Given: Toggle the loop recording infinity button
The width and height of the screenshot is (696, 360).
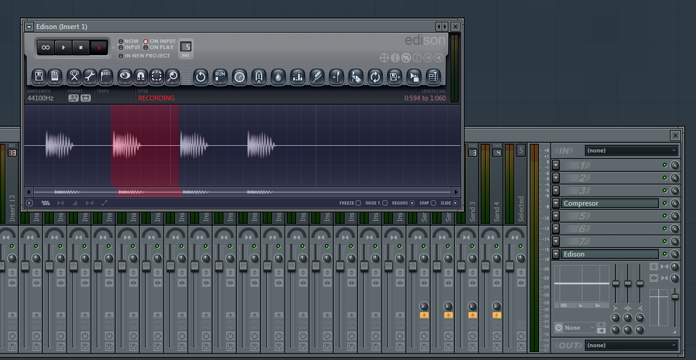Looking at the screenshot, I should point(46,47).
